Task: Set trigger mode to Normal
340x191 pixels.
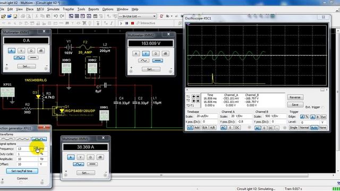Action: (x=304, y=128)
